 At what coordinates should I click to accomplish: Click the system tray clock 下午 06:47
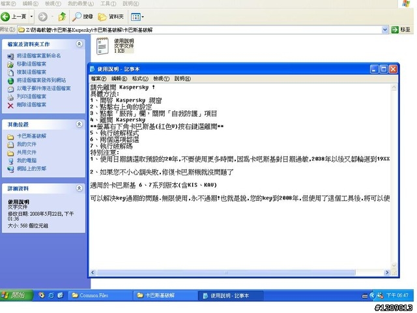pos(397,295)
